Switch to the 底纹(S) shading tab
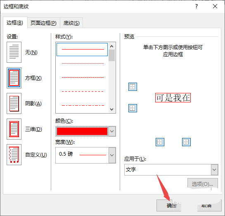 tap(71, 23)
